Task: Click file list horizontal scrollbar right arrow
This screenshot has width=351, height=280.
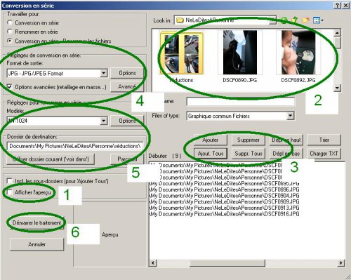Action: (341, 263)
